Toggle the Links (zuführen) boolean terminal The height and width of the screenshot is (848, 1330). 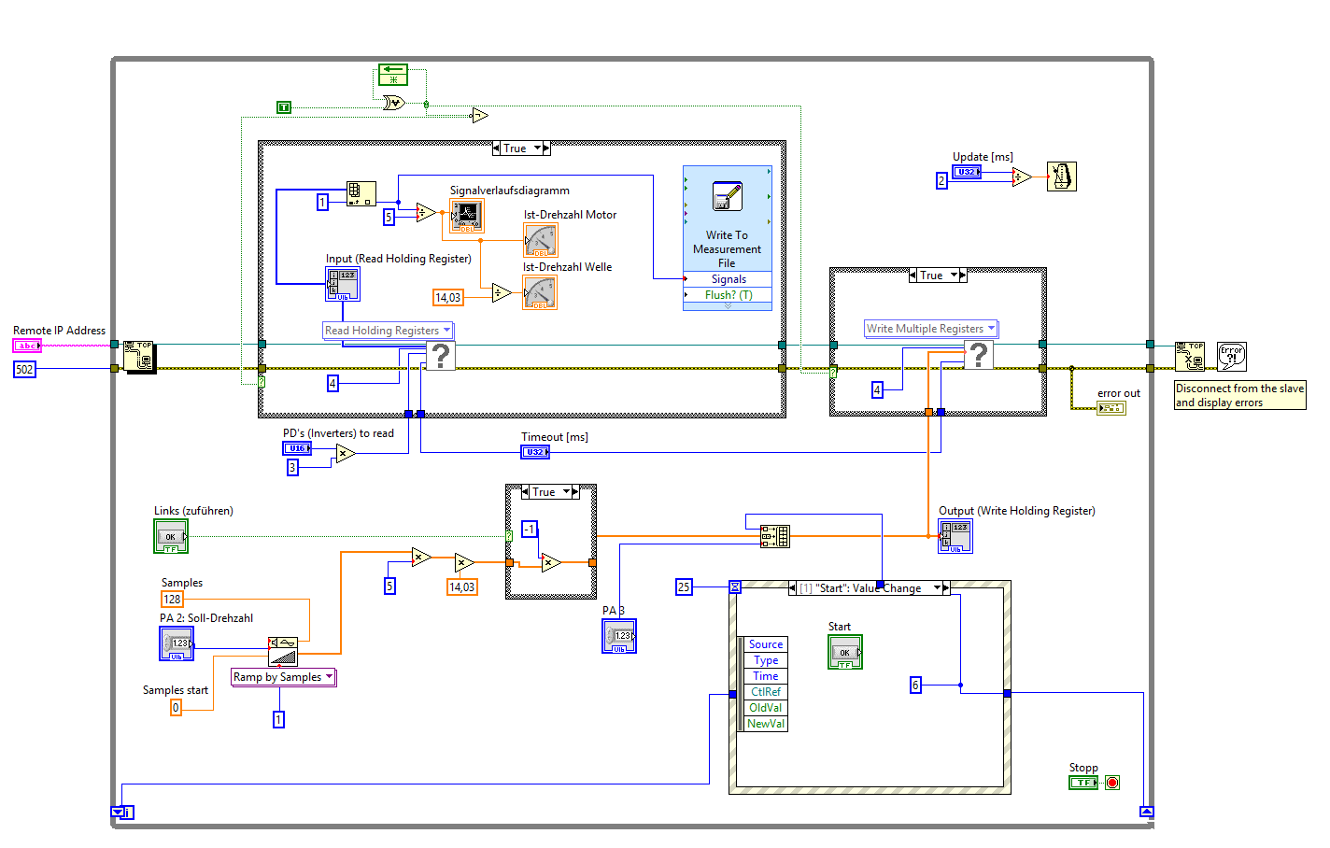coord(171,536)
